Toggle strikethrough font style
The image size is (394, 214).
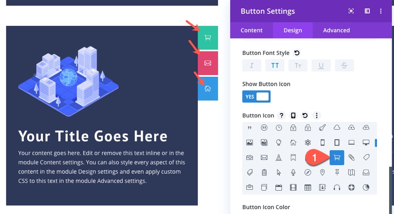pos(344,66)
